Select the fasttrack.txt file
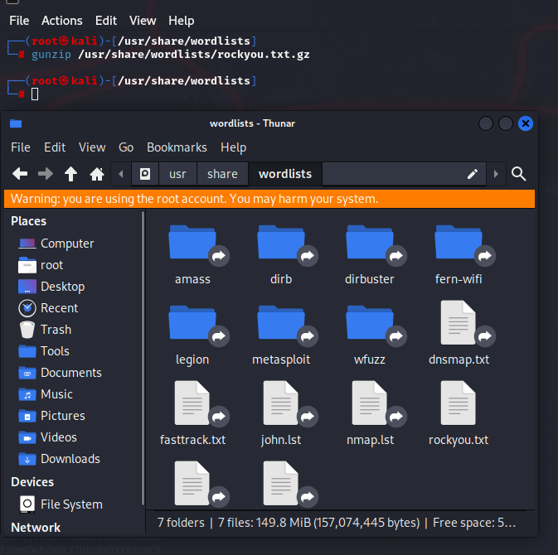 click(192, 414)
